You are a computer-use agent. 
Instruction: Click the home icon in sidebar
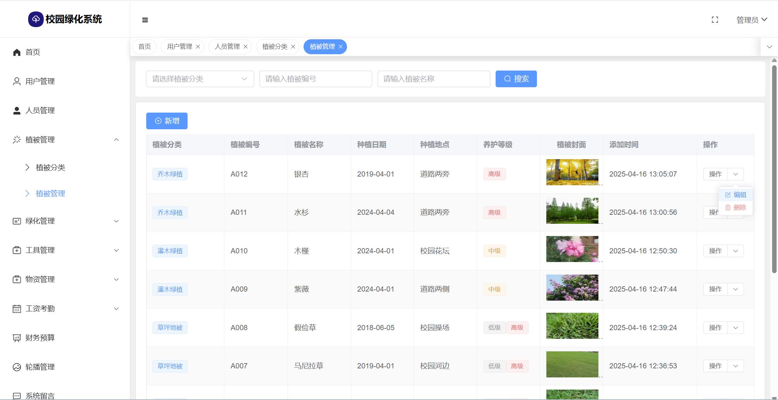click(17, 52)
